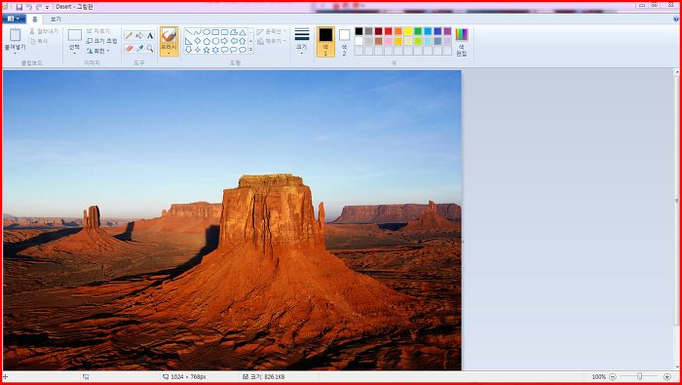Viewport: 682px width, 385px height.
Task: Expand the Select (선택) dropdown arrow
Action: pos(74,53)
